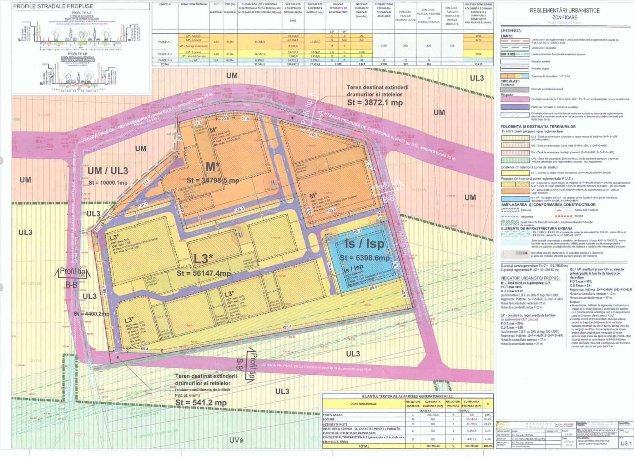Click the 'PARCELA 3' cell in top table

[165, 60]
